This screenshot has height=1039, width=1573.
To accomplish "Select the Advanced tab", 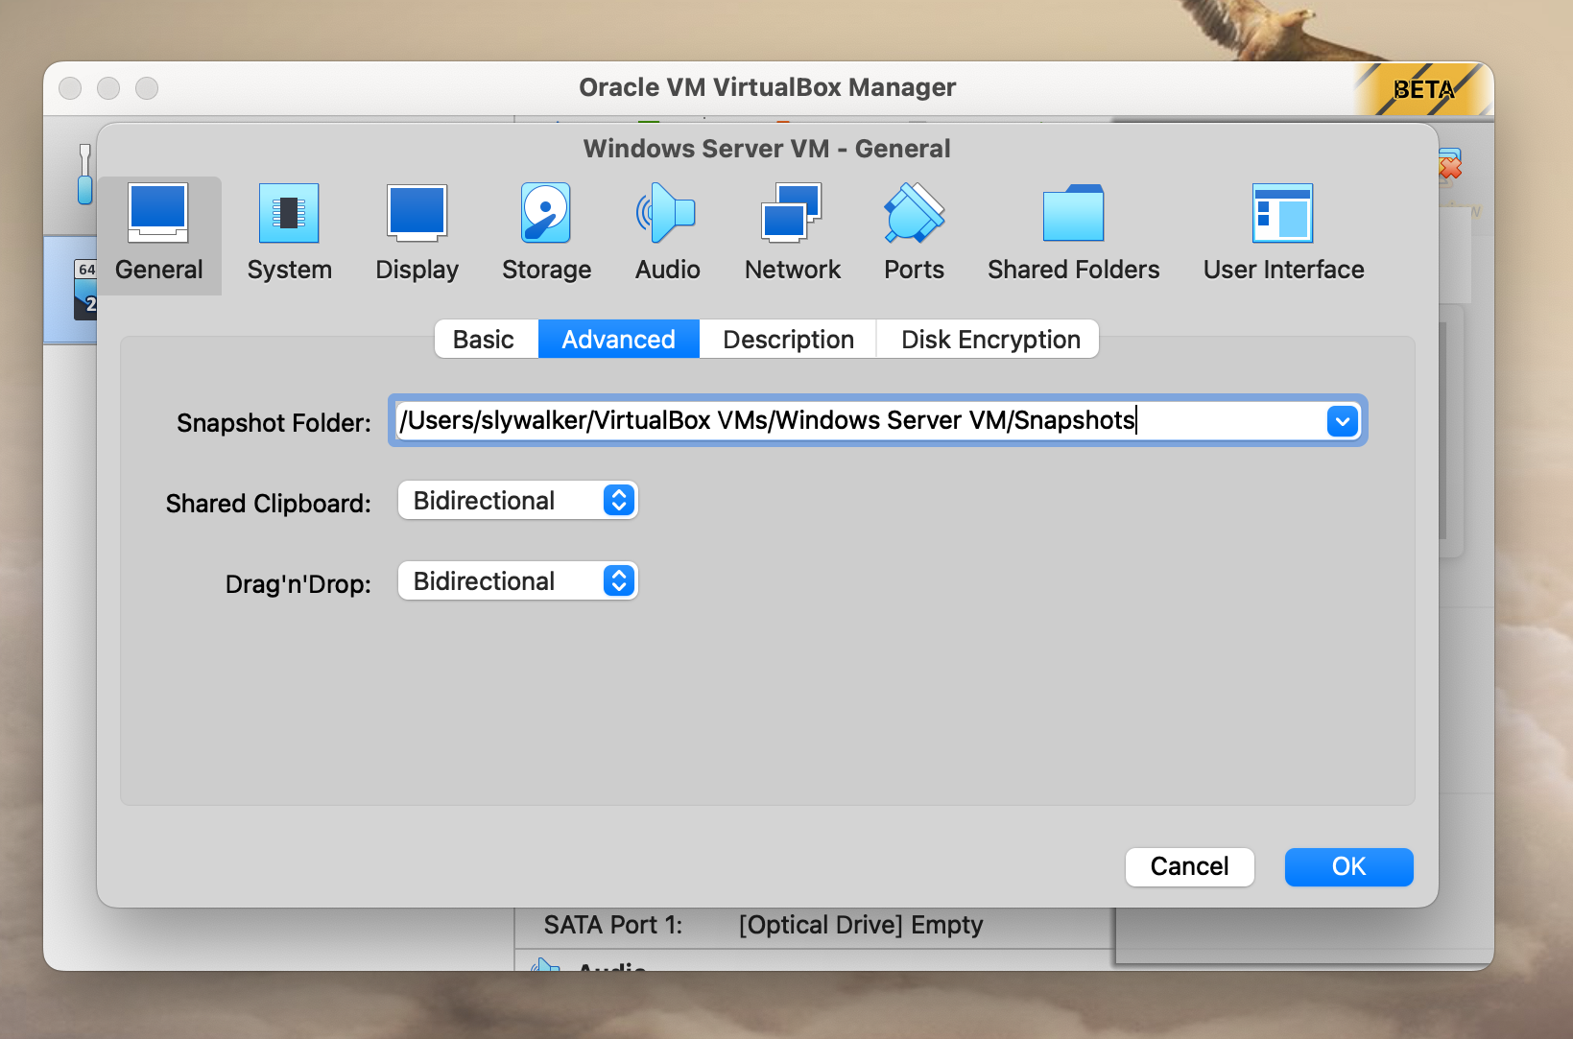I will point(618,340).
